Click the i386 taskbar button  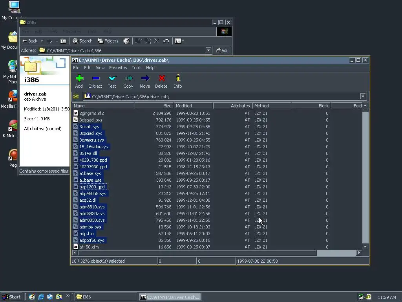coord(106,297)
